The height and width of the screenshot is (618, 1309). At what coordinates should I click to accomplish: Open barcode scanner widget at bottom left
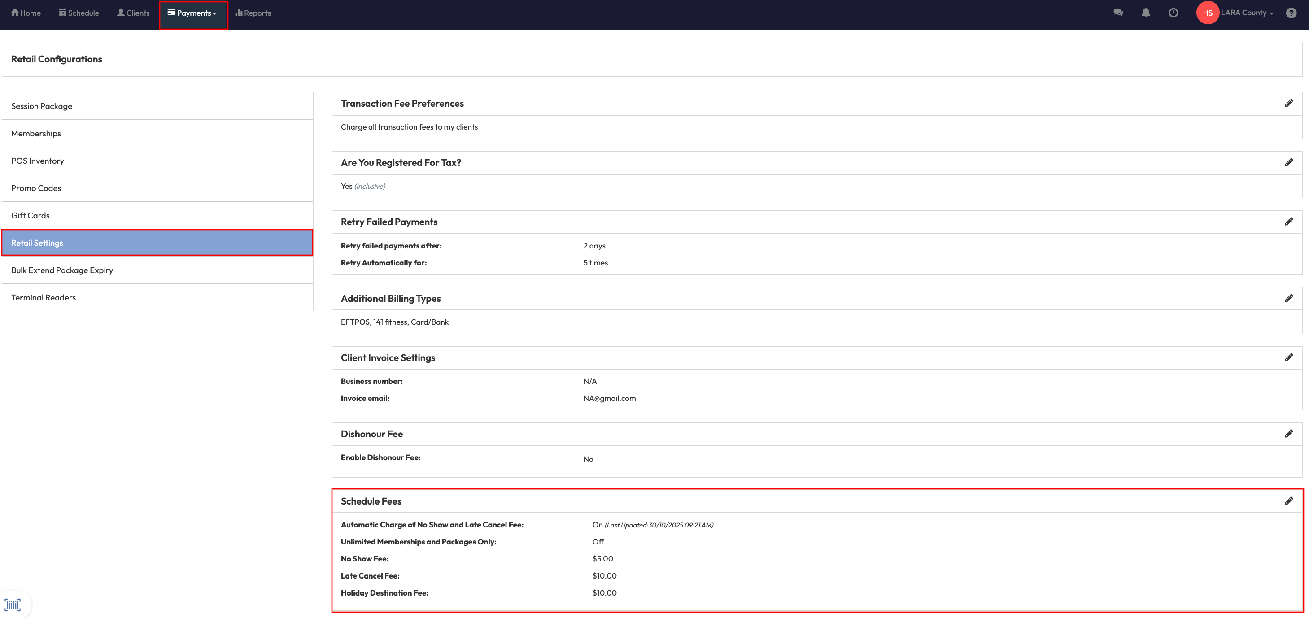(x=13, y=604)
